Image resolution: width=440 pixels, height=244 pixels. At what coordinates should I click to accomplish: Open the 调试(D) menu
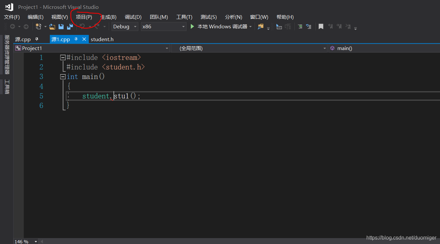[x=133, y=17]
